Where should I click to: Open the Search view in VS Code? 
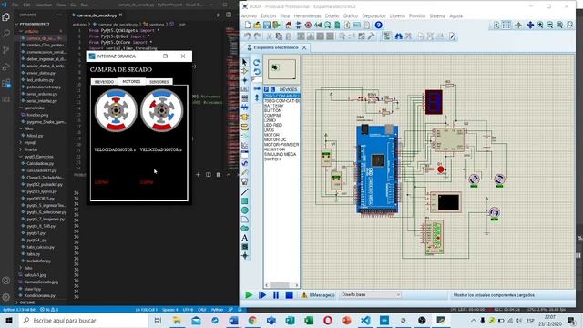pyautogui.click(x=6, y=34)
